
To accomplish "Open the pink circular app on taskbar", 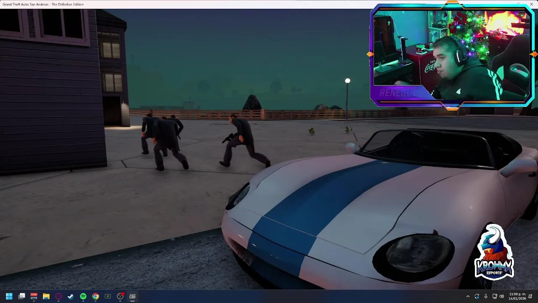I will pyautogui.click(x=58, y=296).
